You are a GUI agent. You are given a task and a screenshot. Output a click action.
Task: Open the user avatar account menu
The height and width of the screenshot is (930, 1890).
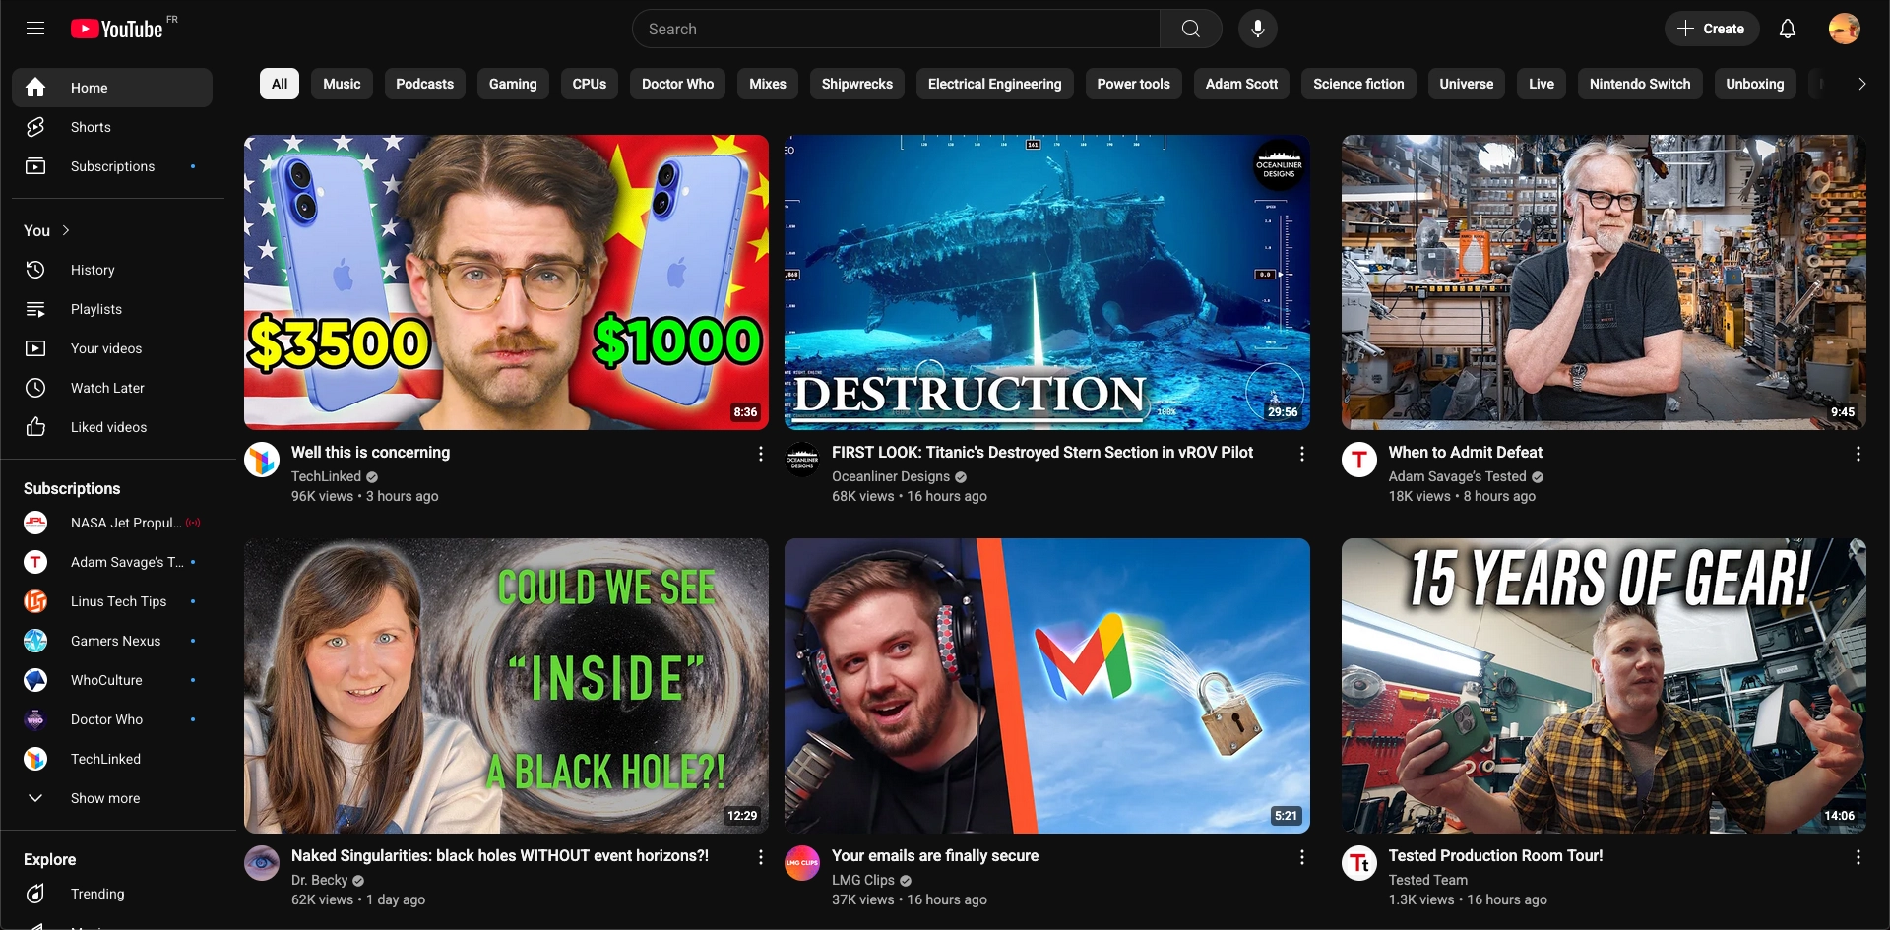click(x=1844, y=29)
